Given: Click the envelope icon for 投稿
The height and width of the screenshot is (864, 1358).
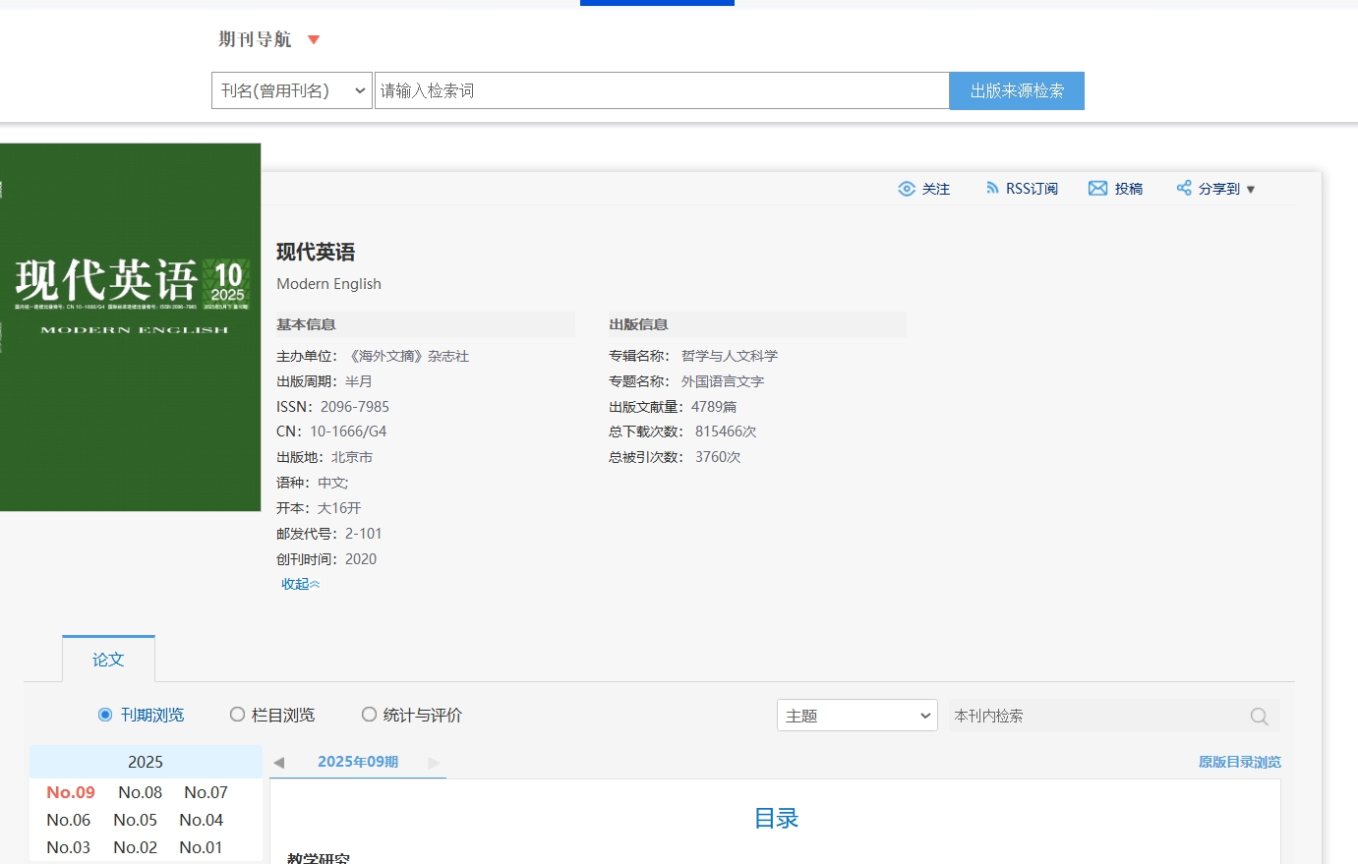Looking at the screenshot, I should (x=1097, y=189).
